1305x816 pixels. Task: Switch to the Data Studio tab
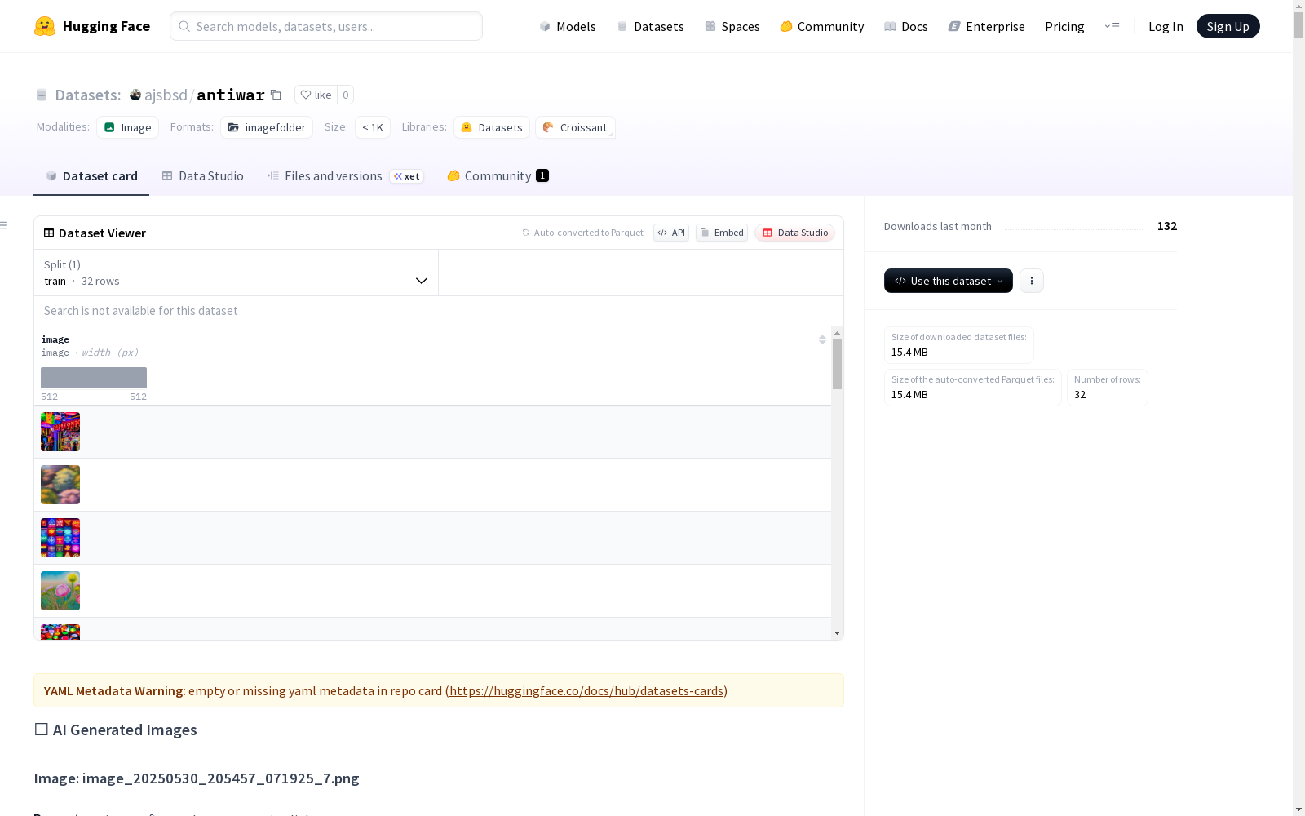[x=203, y=176]
